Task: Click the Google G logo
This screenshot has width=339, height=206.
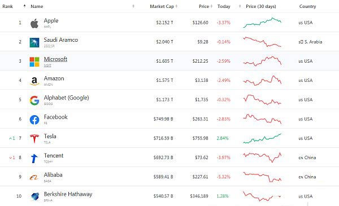Action: coord(34,100)
